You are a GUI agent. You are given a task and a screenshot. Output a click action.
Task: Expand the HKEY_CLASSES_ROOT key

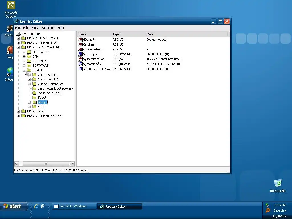[19, 38]
